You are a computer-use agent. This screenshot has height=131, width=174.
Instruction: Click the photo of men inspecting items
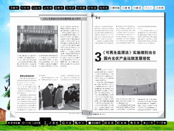coord(59,97)
